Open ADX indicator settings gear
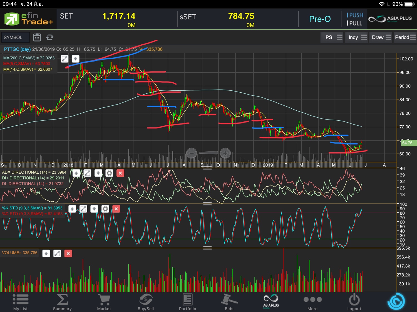The height and width of the screenshot is (312, 417). [109, 173]
